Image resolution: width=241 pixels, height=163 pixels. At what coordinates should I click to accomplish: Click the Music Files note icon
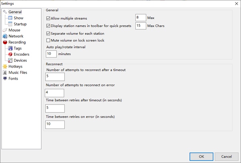coord(5,72)
